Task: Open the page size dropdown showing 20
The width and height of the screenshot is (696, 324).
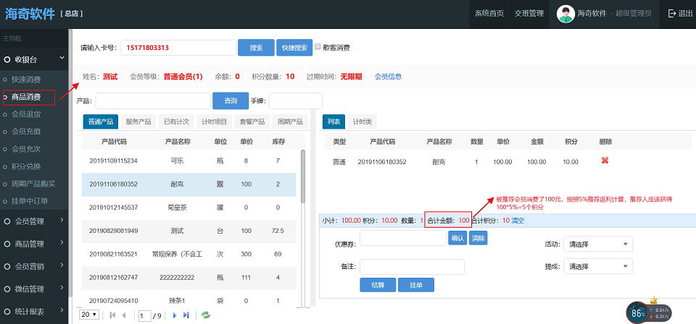Action: (89, 315)
